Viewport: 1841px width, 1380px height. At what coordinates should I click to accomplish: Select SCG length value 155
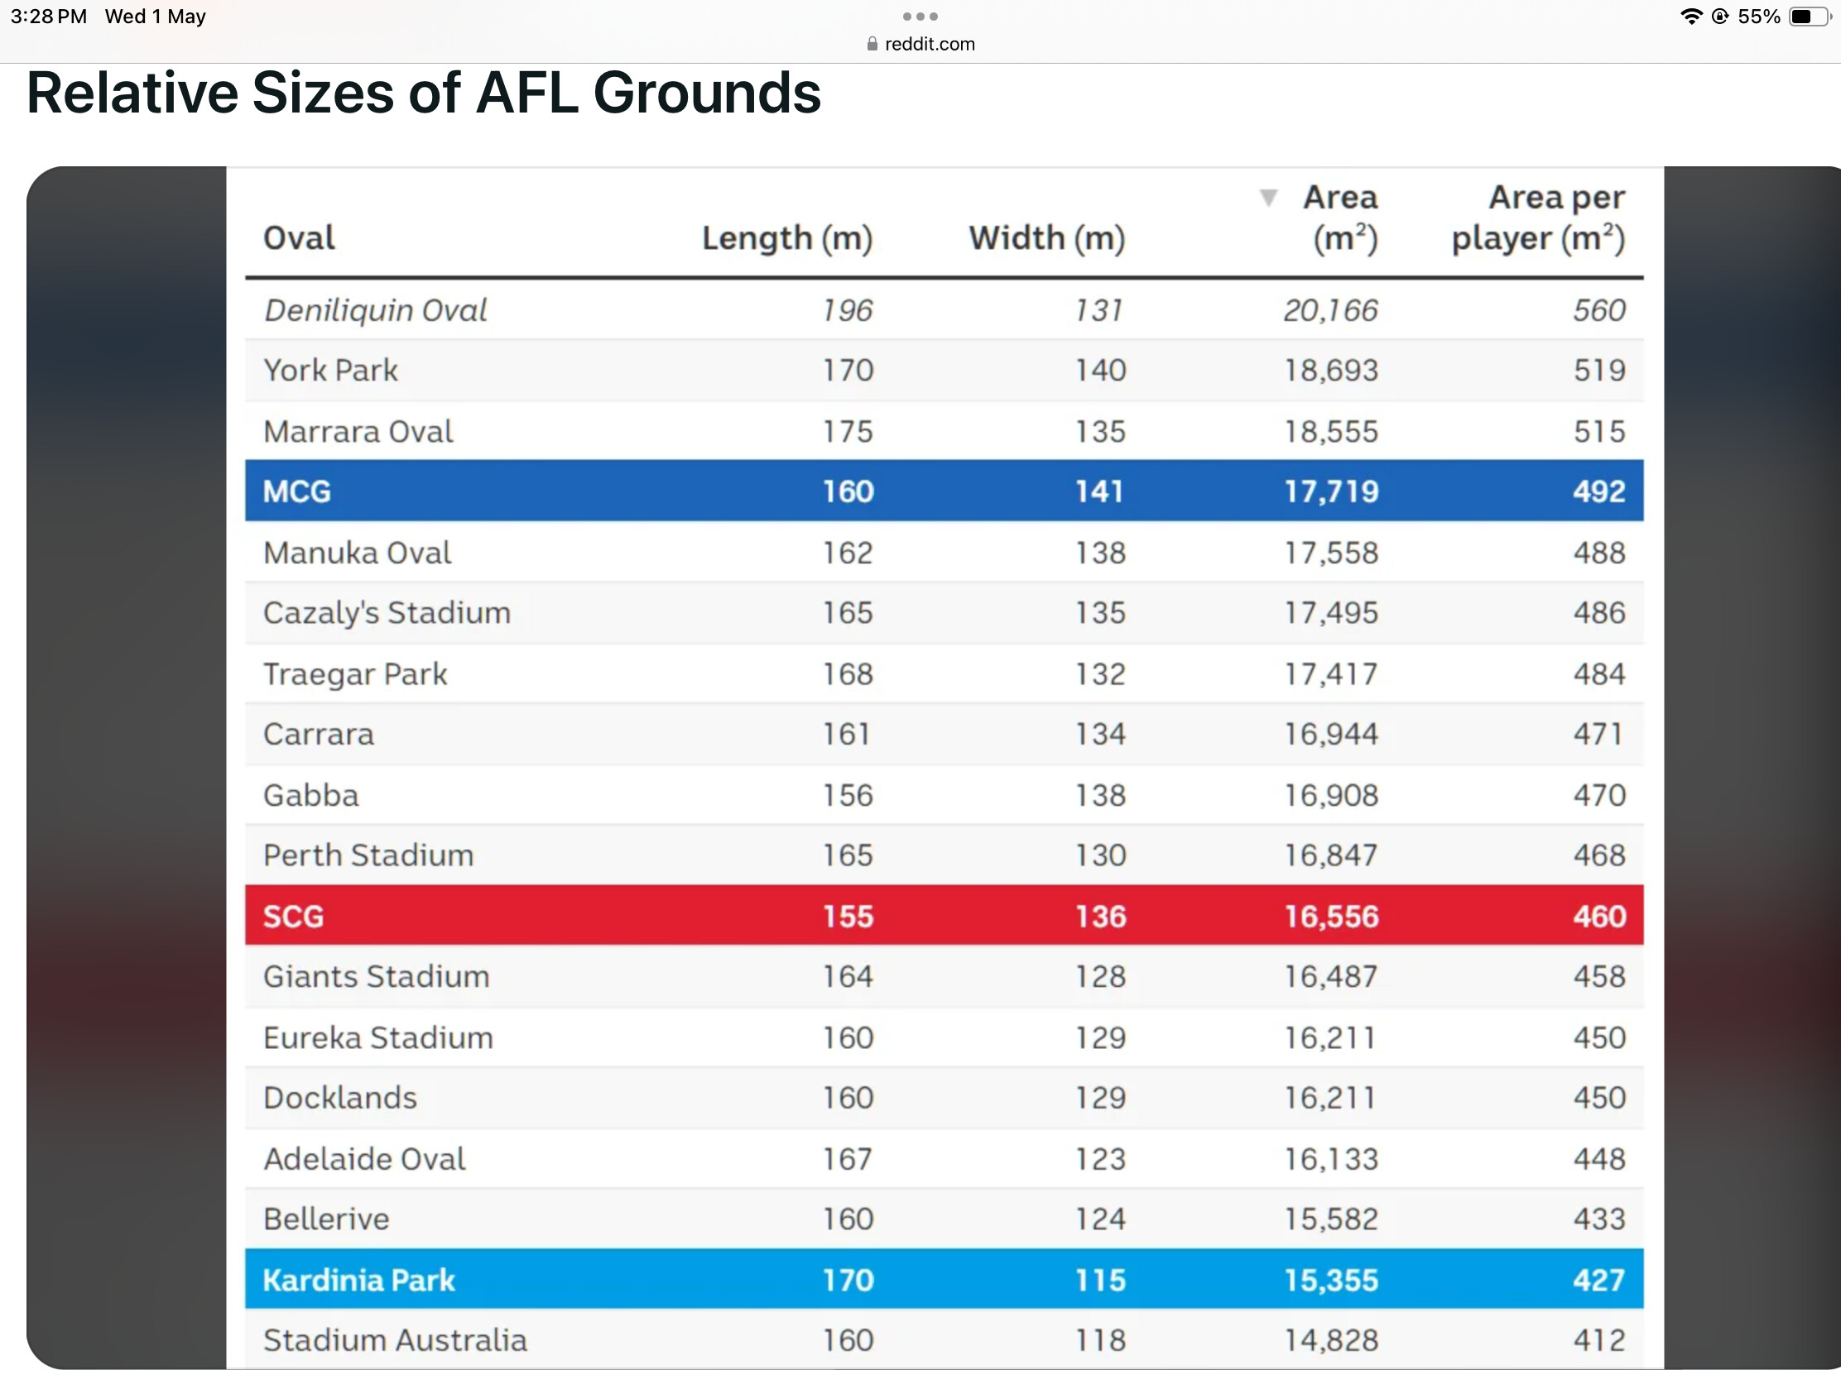pos(848,917)
